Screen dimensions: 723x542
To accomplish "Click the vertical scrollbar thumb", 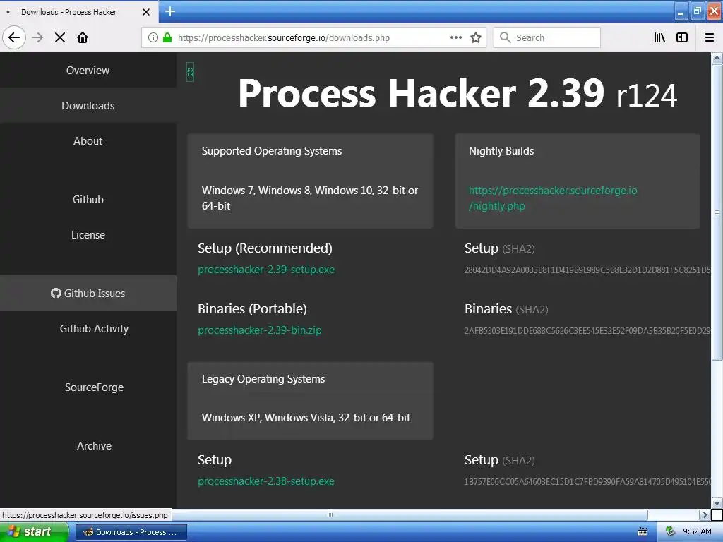I will click(717, 212).
